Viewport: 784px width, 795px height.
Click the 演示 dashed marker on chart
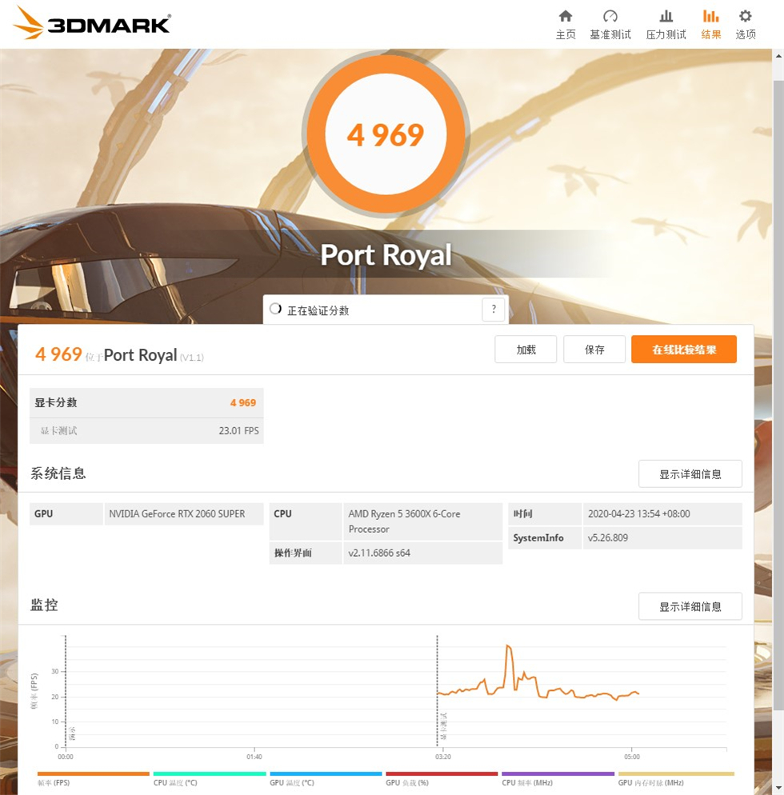click(66, 690)
